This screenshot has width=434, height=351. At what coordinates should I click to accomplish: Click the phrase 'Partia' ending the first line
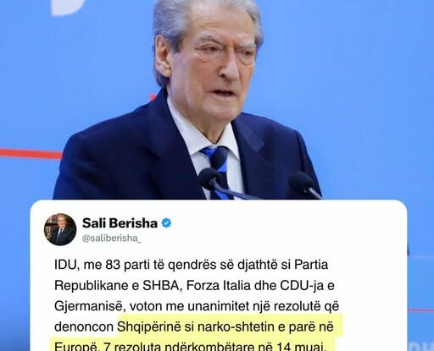point(311,265)
